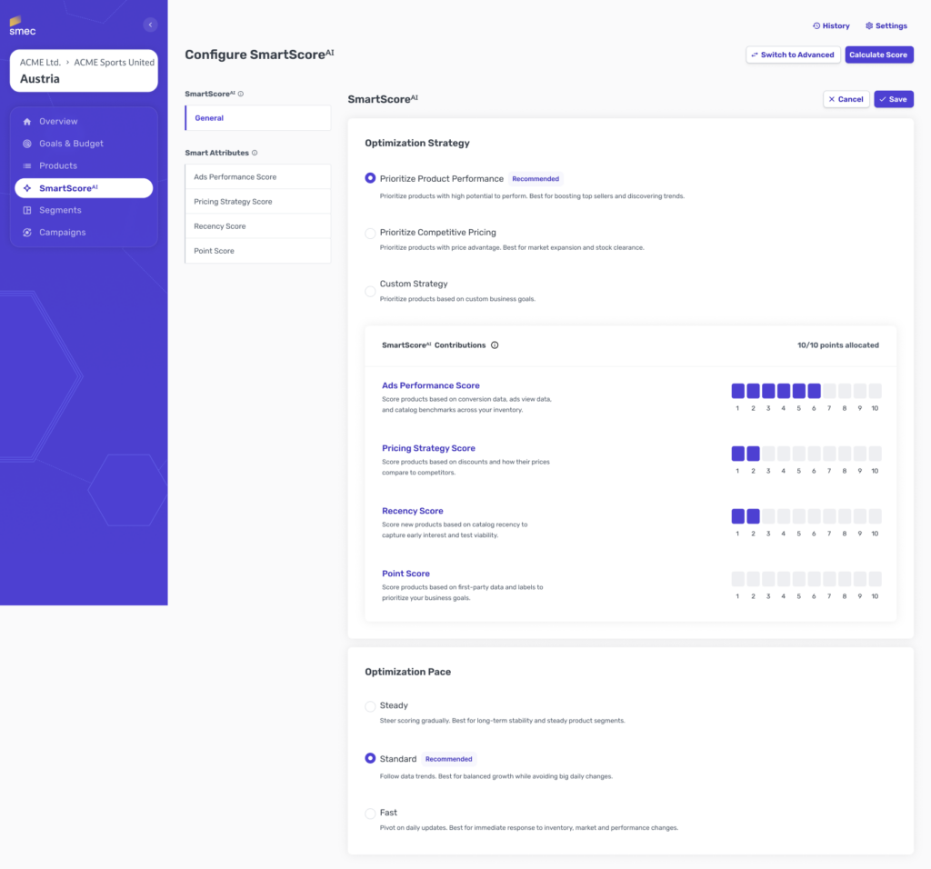Screen dimensions: 931x869
Task: Open the Overview home icon
Action: [x=26, y=121]
